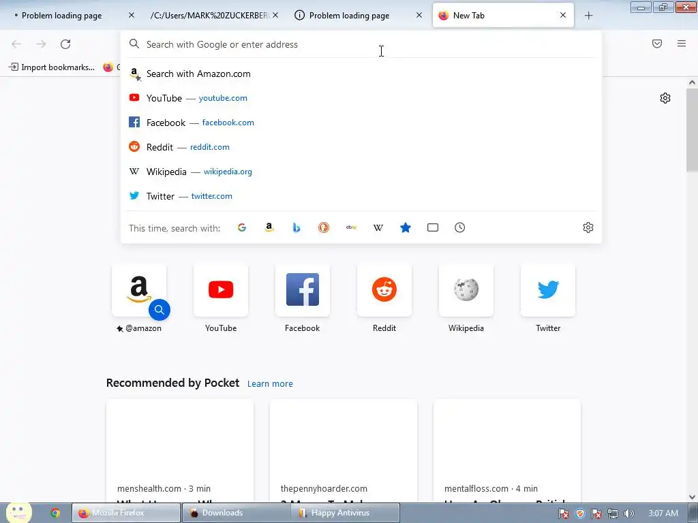Search bookmarks with the star icon

pos(406,227)
